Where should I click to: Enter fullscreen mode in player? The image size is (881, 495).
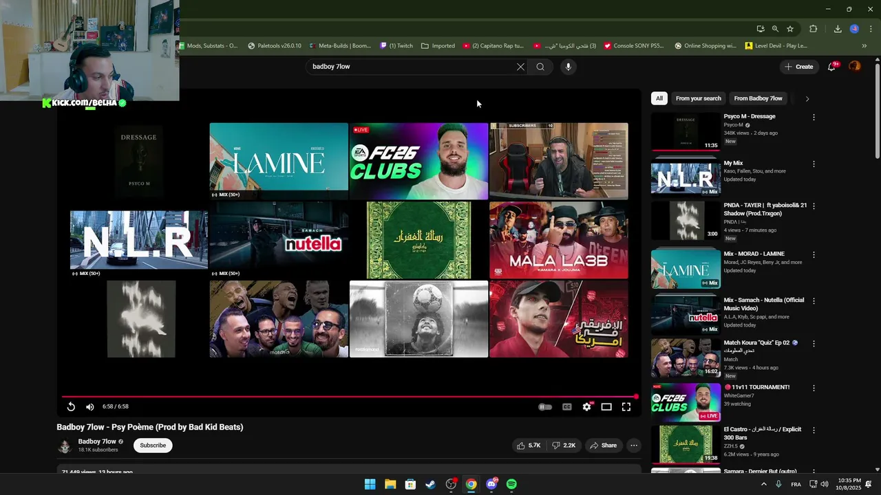point(626,407)
